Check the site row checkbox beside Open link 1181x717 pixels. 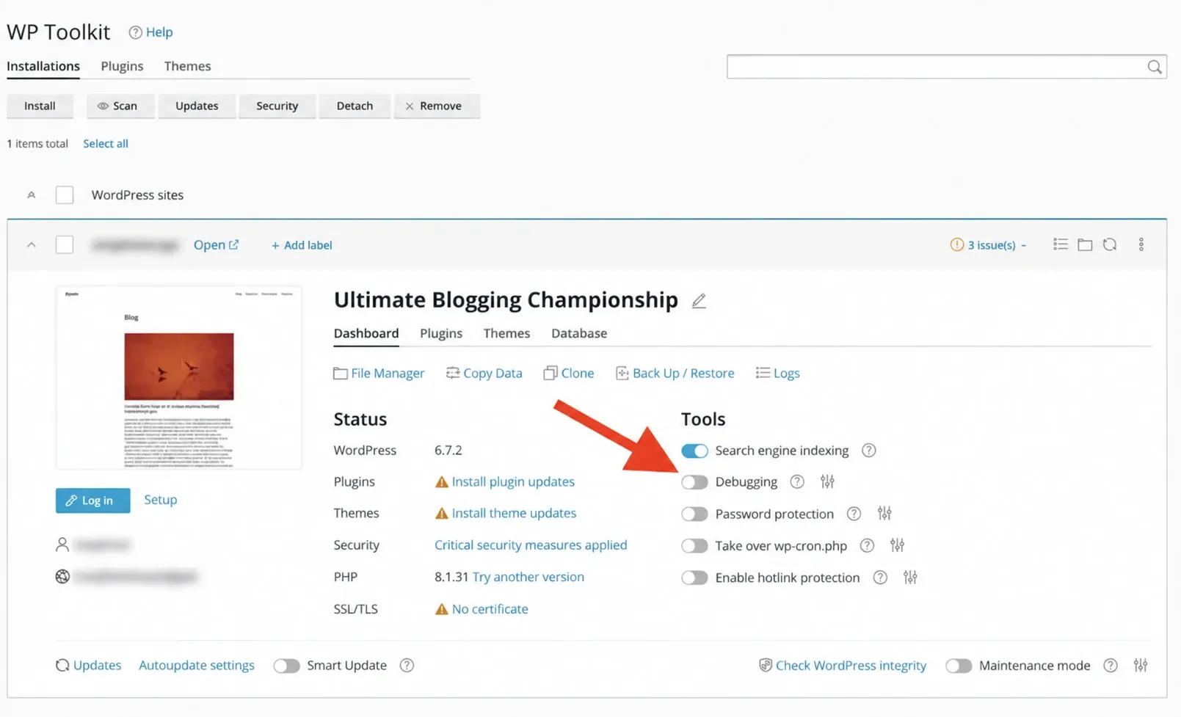tap(65, 244)
